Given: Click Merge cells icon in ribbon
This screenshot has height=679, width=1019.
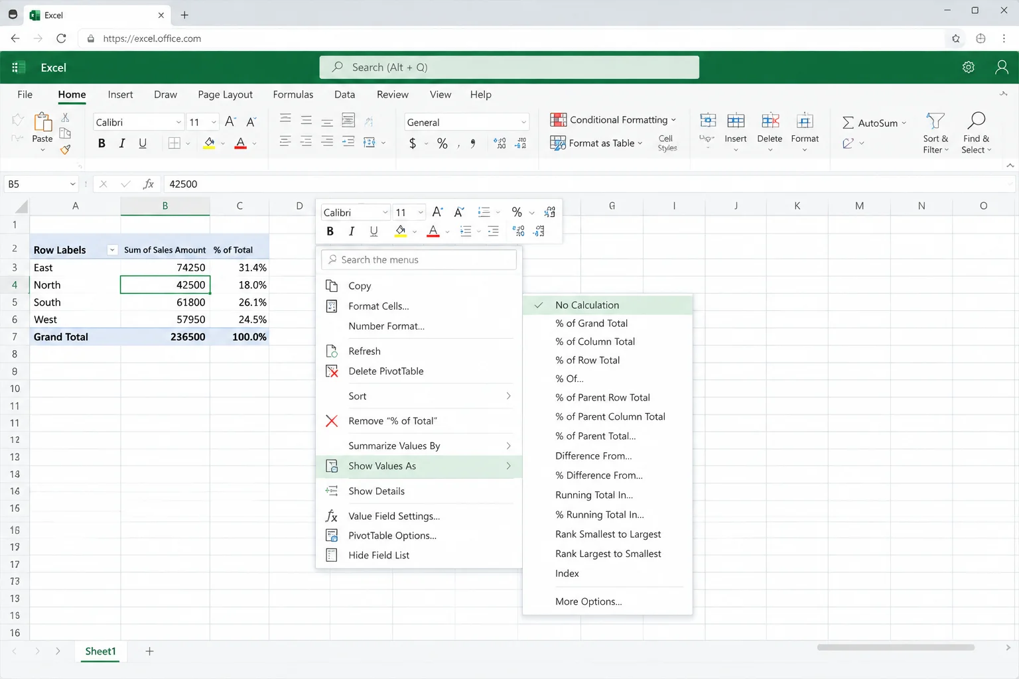Looking at the screenshot, I should point(370,143).
